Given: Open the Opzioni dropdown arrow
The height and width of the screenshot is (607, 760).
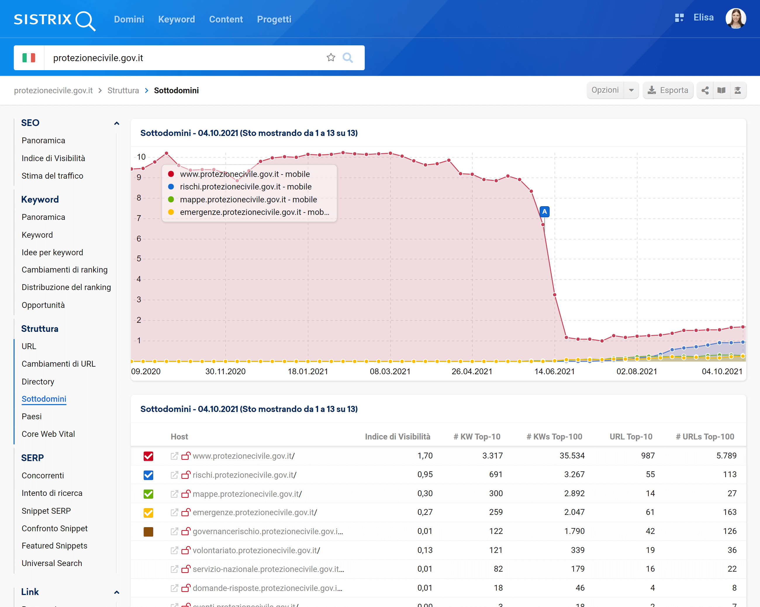Looking at the screenshot, I should [631, 91].
